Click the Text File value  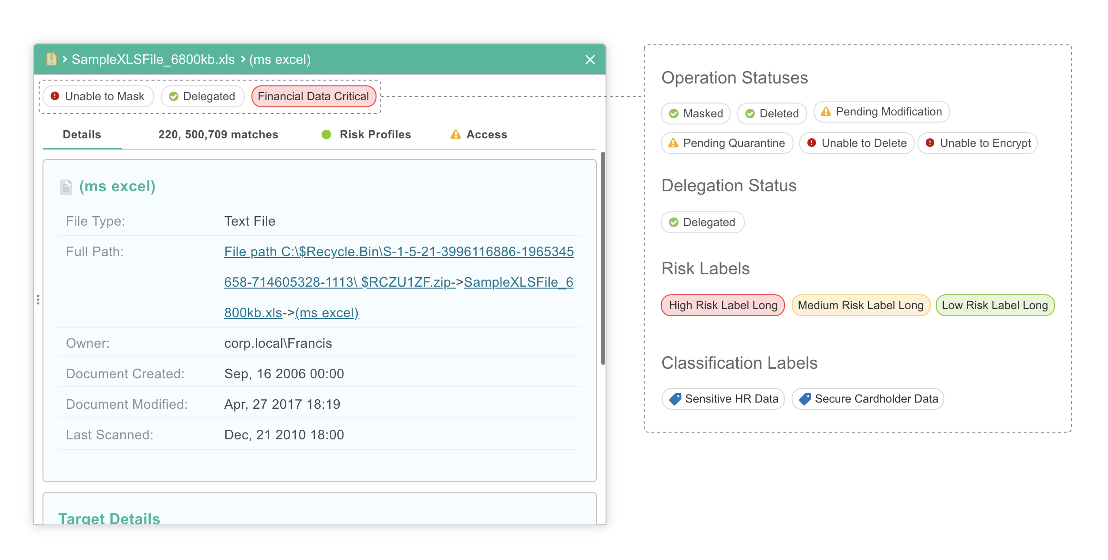[250, 221]
